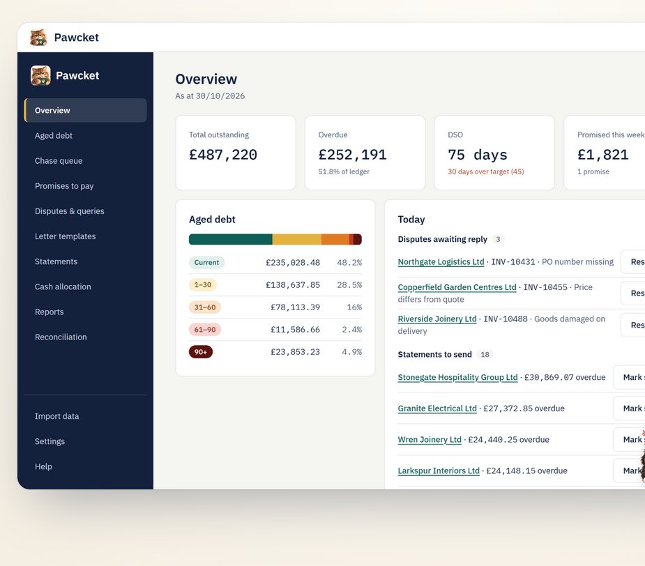The width and height of the screenshot is (645, 566).
Task: Click the 48.2% percentage
Action: click(349, 262)
